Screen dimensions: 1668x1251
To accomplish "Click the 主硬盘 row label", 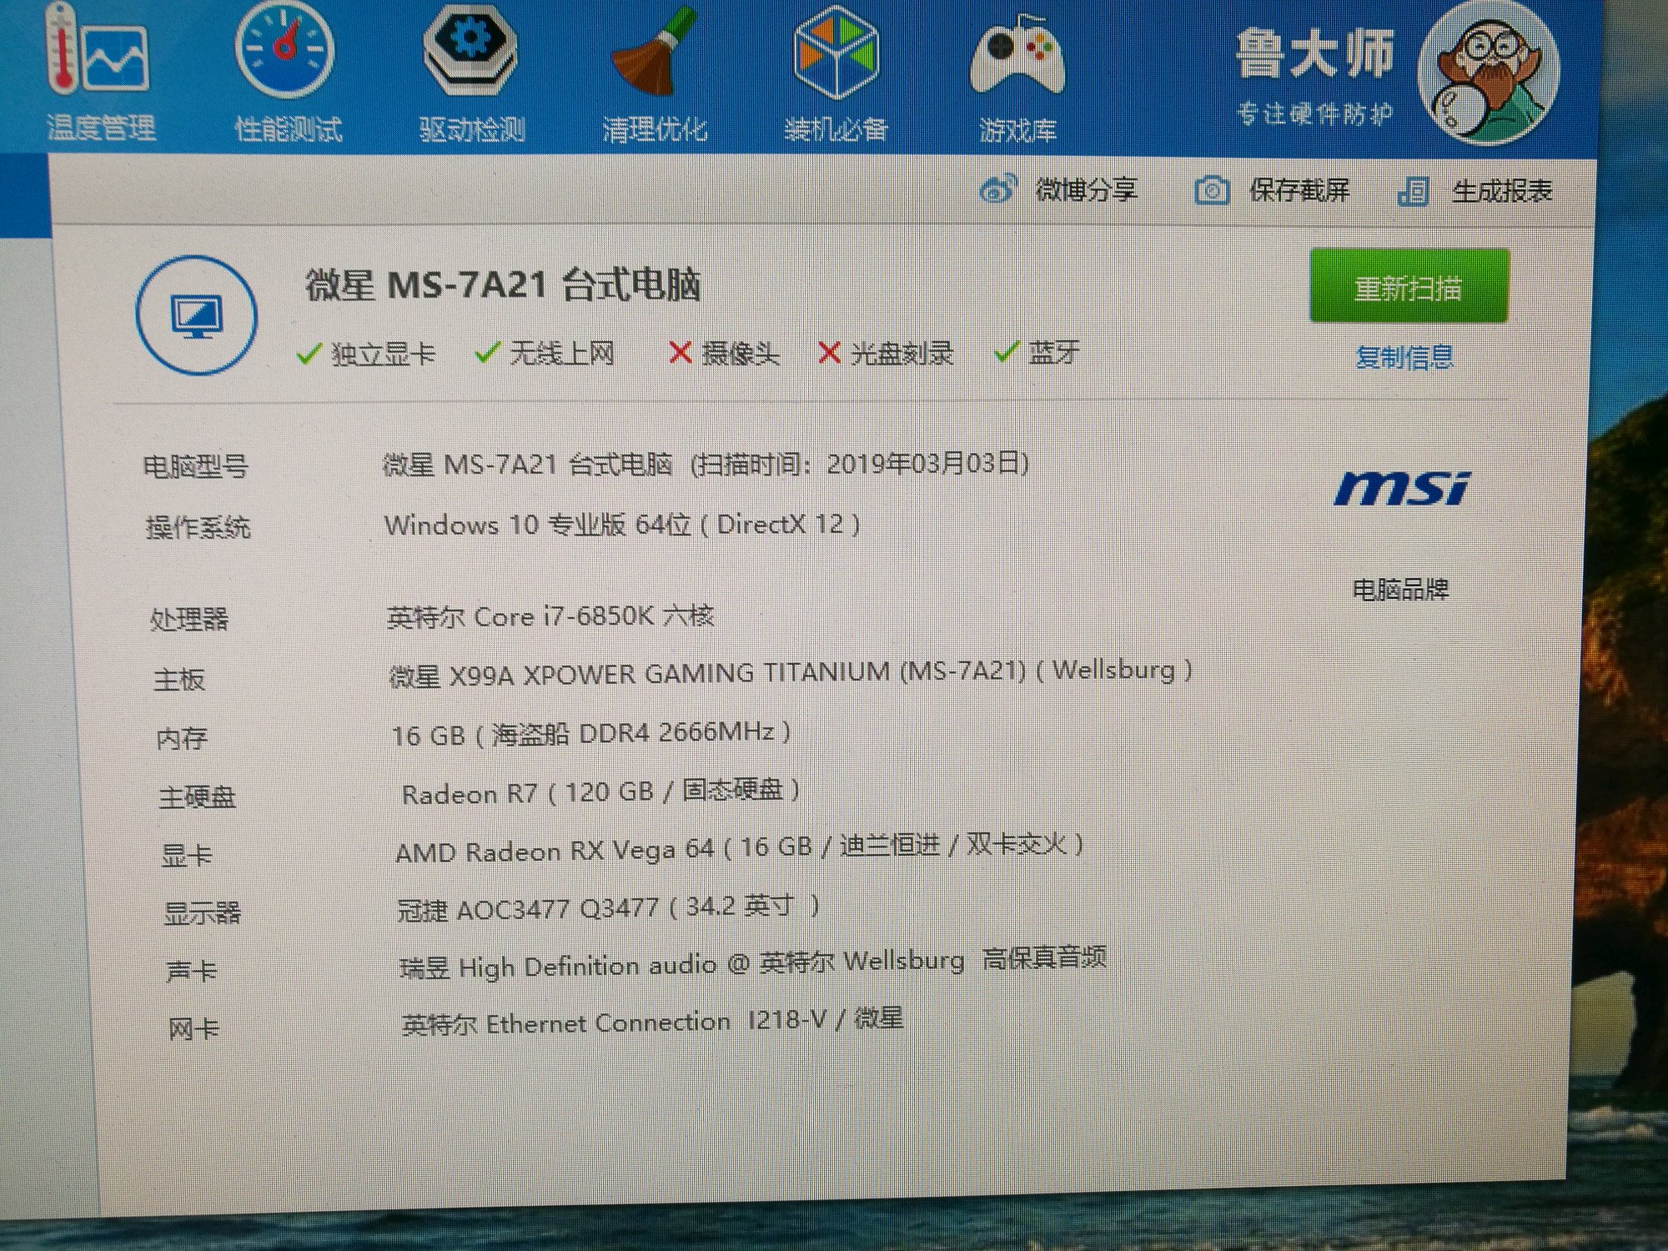I will point(198,797).
